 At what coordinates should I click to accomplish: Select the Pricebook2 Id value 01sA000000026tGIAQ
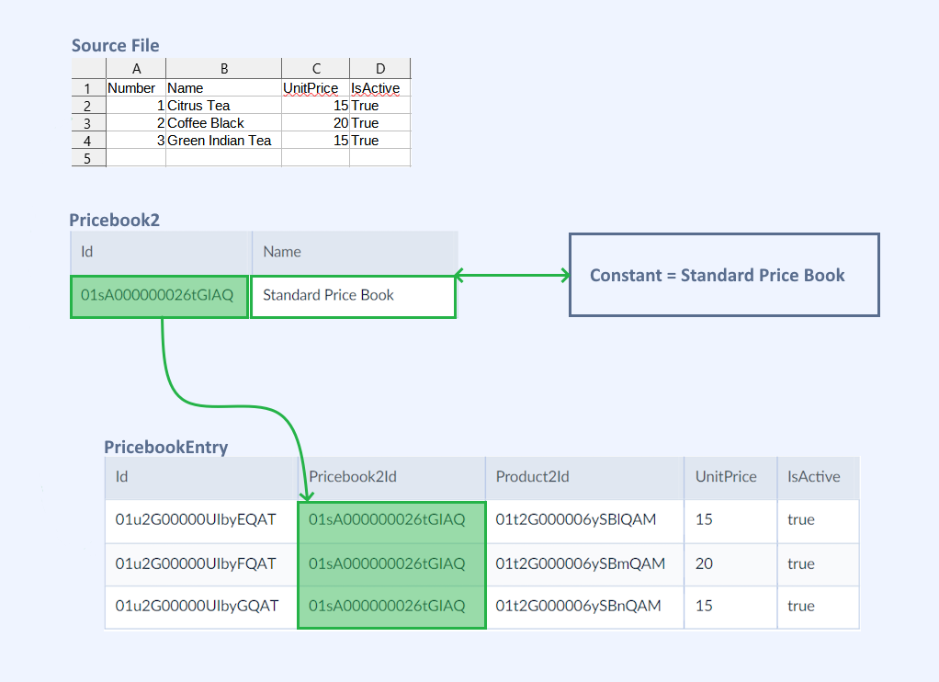(159, 297)
